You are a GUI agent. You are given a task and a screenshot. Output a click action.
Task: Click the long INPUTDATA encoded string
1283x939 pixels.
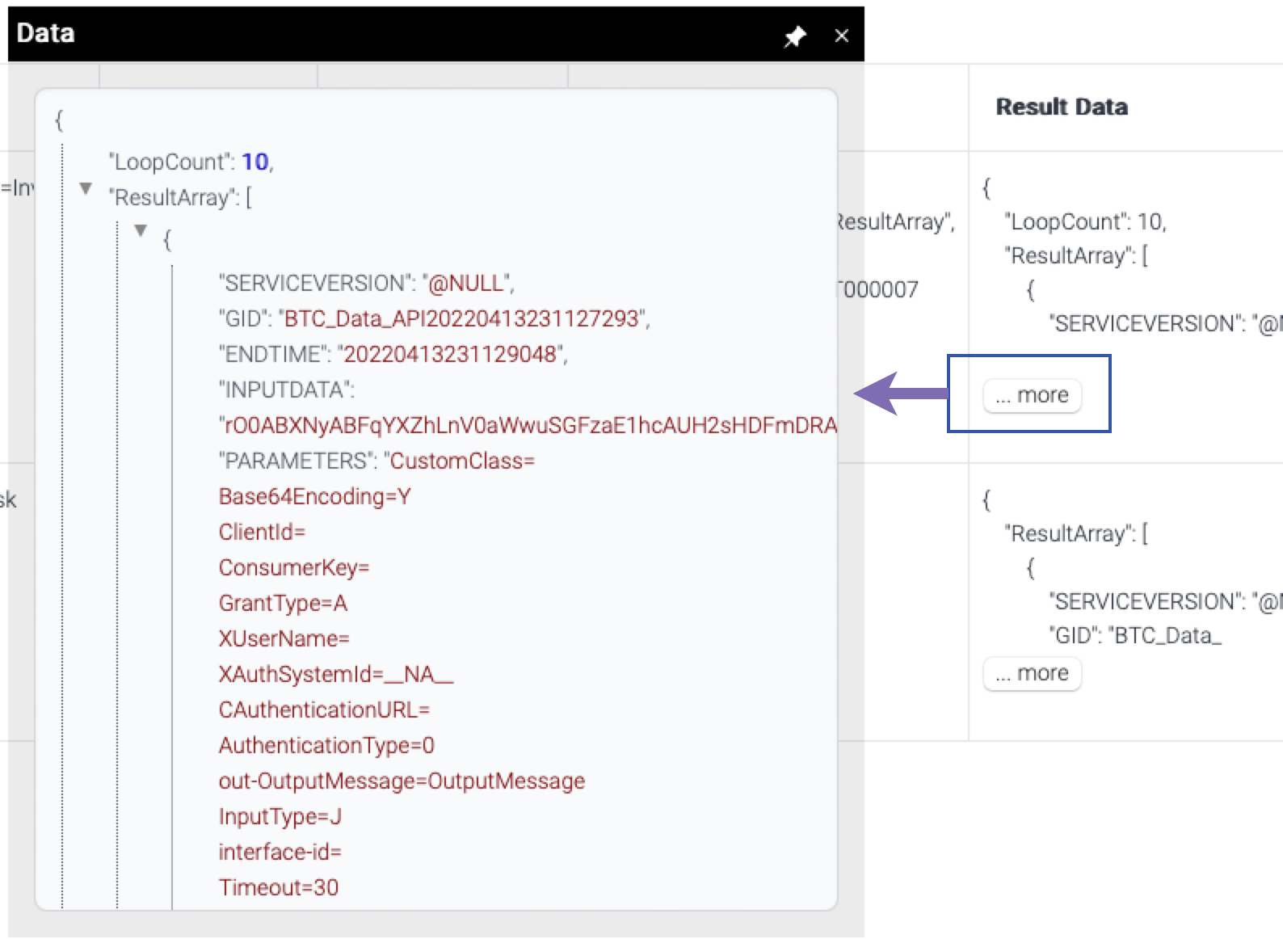(528, 426)
